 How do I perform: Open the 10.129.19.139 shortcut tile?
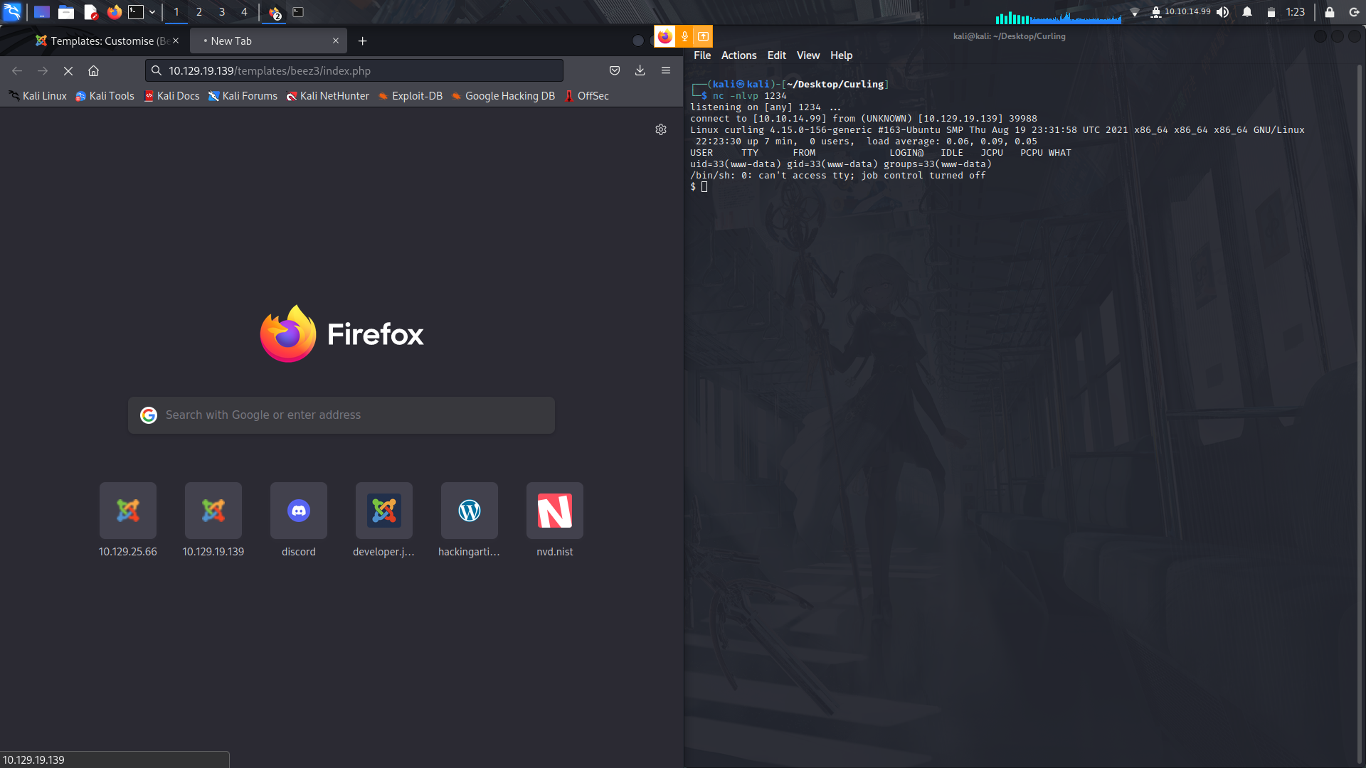point(213,511)
